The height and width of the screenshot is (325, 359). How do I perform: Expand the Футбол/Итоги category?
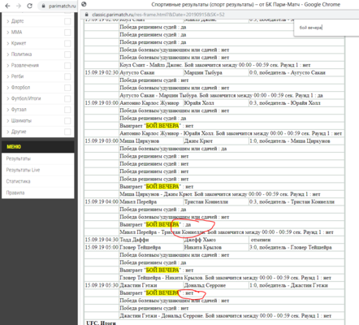(8, 98)
